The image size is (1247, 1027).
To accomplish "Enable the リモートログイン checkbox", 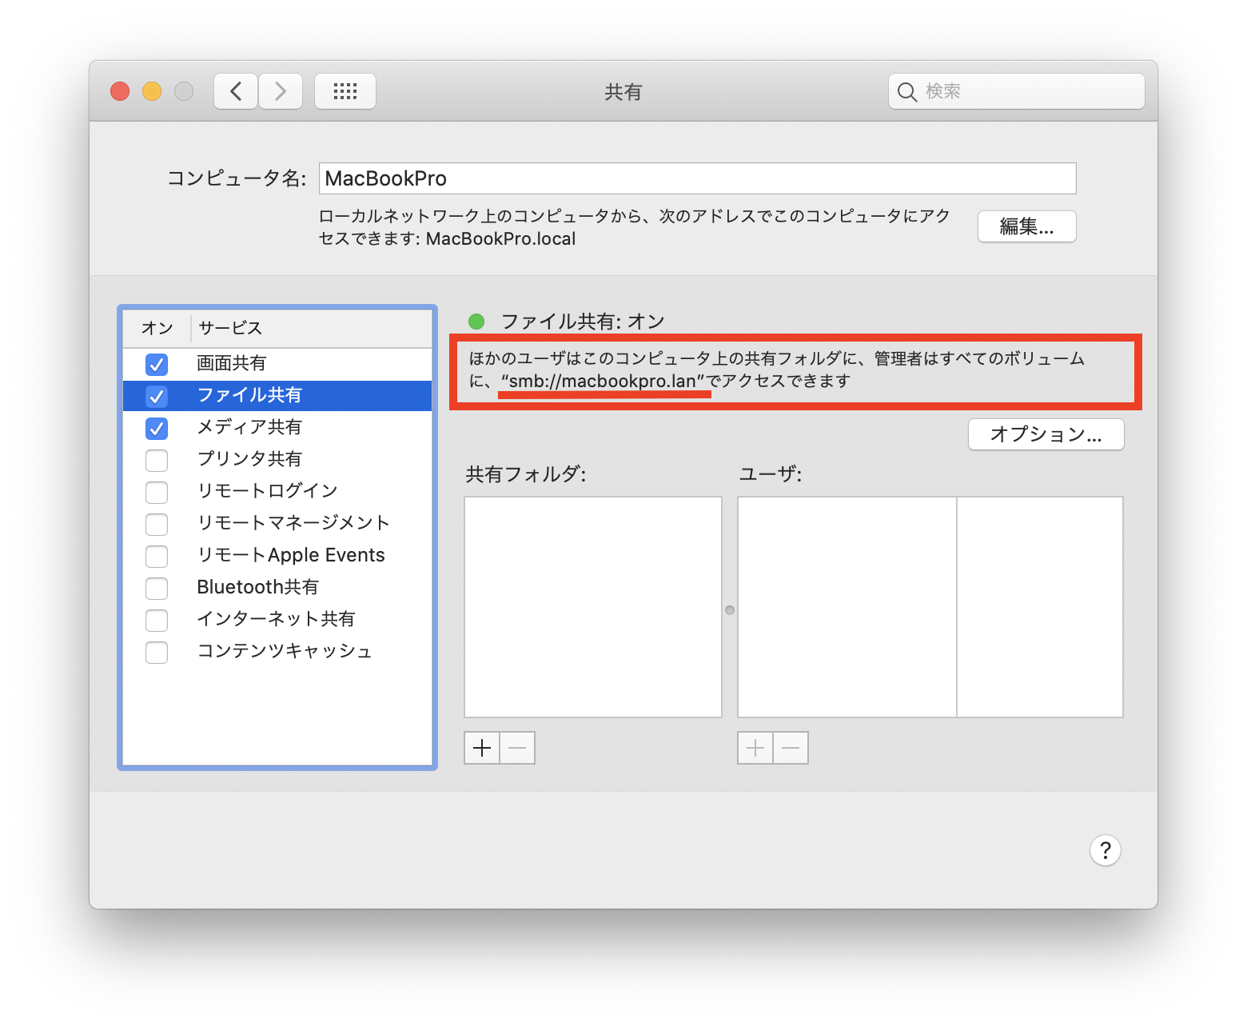I will point(157,493).
